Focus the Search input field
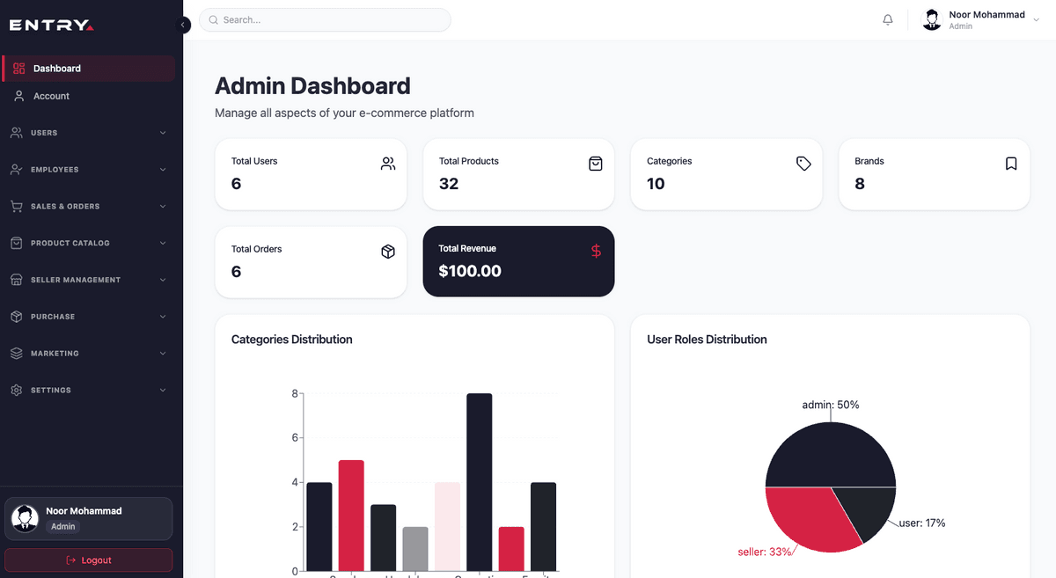Screen dimensions: 1056x578 326,20
